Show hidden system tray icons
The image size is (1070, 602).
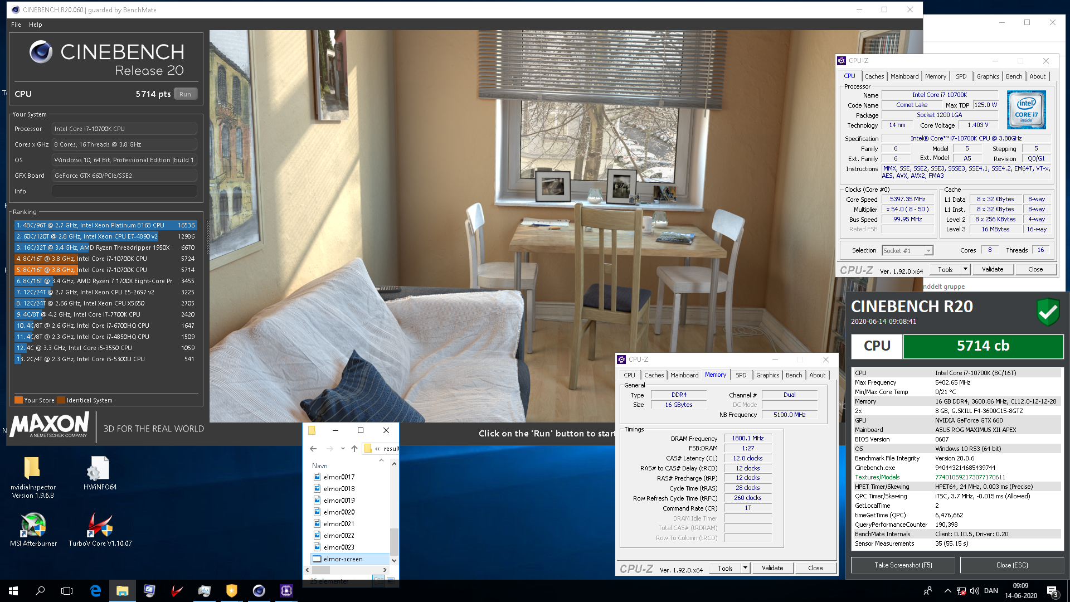click(x=947, y=591)
